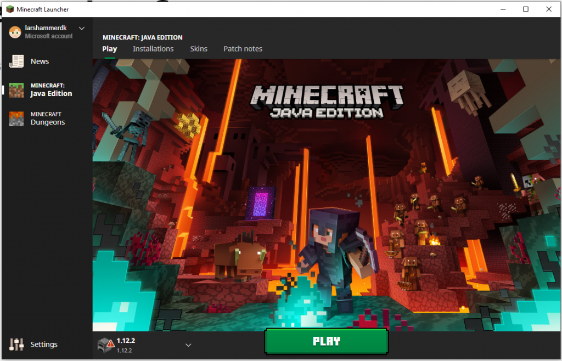Minimize the Minecraft Launcher window
This screenshot has height=361, width=562.
[x=503, y=9]
